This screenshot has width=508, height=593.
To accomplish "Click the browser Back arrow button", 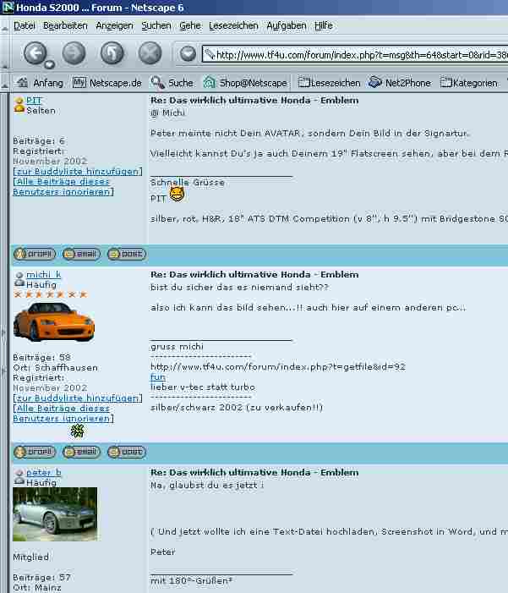I will [x=34, y=54].
